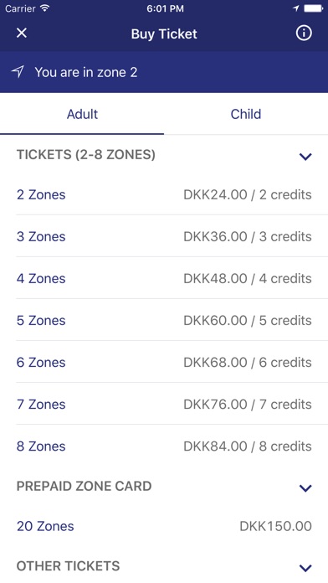
Task: Switch to the Adult tab
Action: pos(82,114)
